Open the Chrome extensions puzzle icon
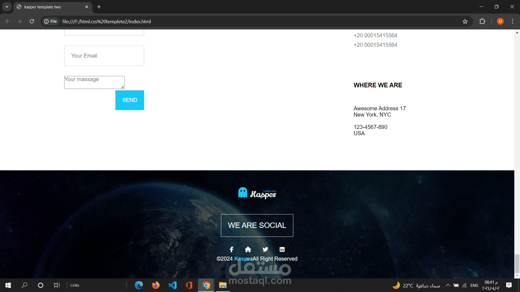The width and height of the screenshot is (520, 292). pos(482,21)
